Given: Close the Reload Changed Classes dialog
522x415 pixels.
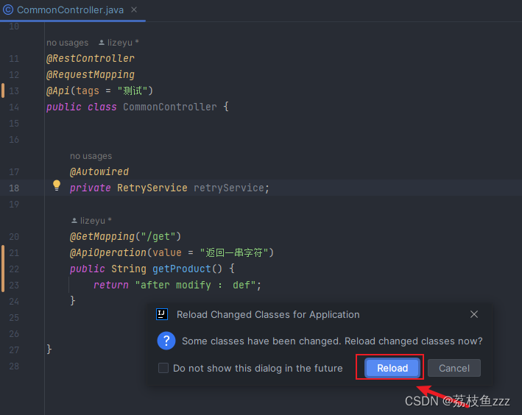Looking at the screenshot, I should pyautogui.click(x=474, y=314).
